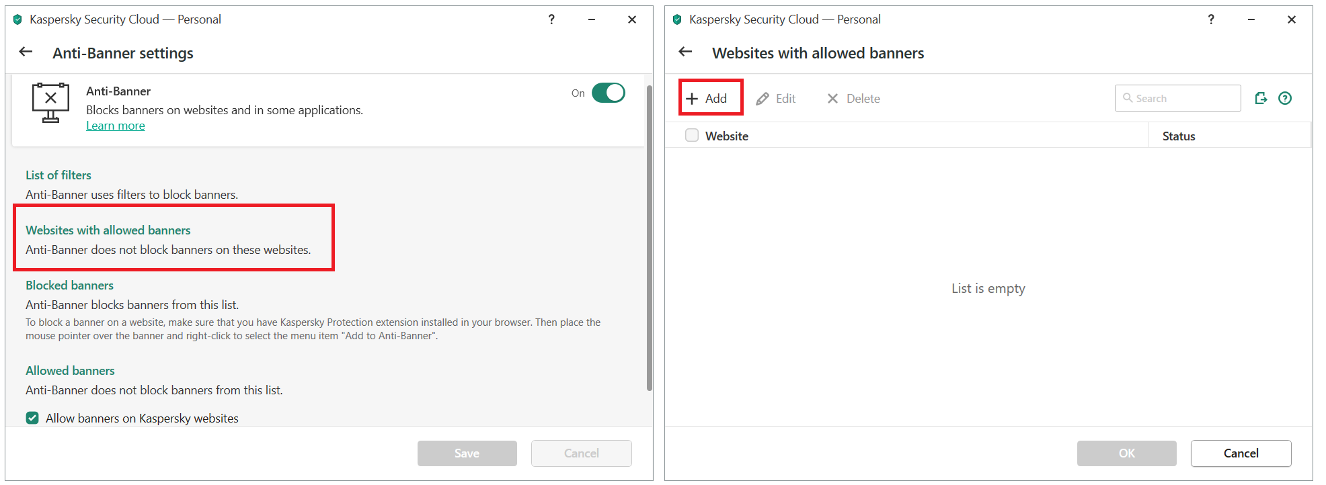Open Websites with allowed banners link

(108, 230)
